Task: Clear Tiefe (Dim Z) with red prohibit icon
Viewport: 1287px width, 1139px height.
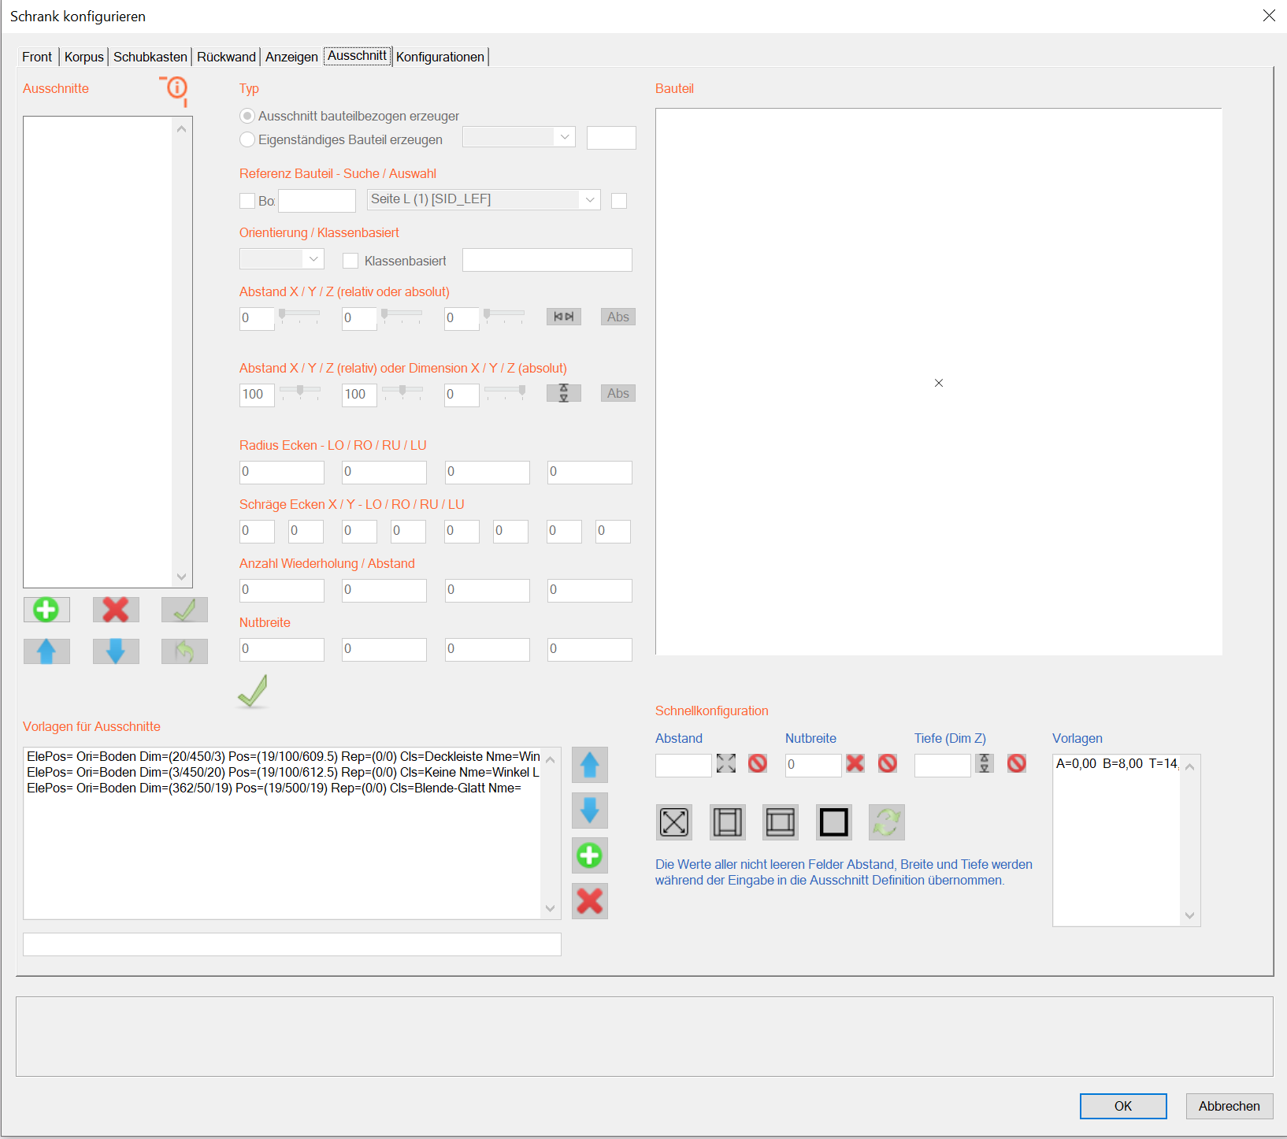Action: 1016,763
